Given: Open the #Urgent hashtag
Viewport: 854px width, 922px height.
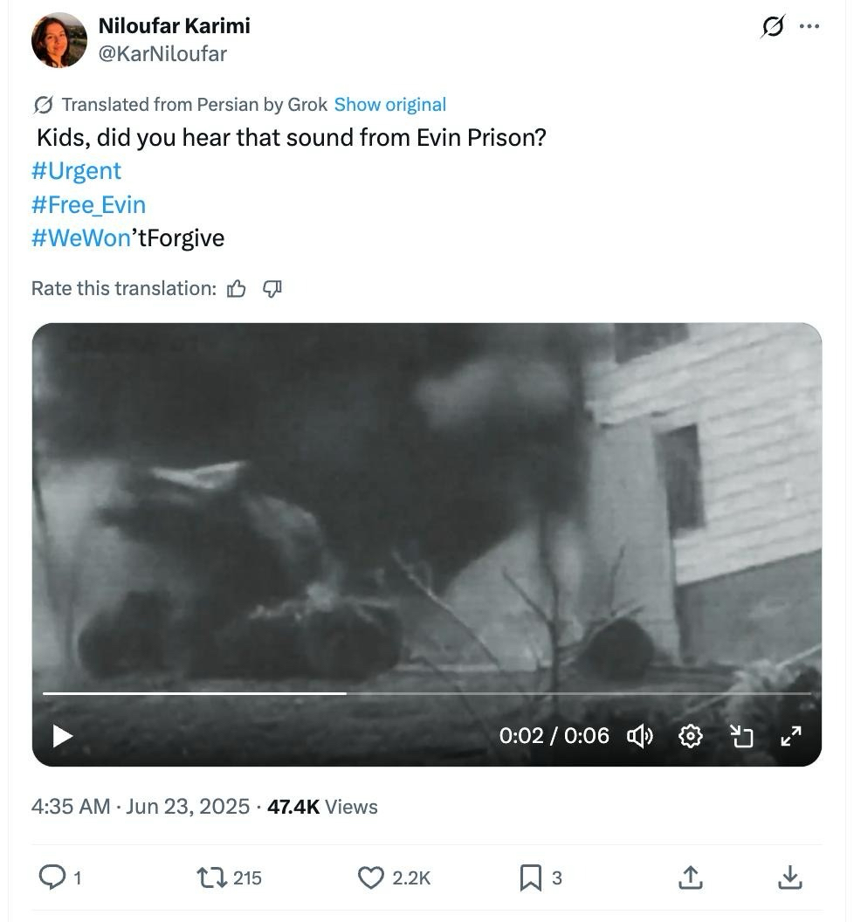Looking at the screenshot, I should 76,171.
